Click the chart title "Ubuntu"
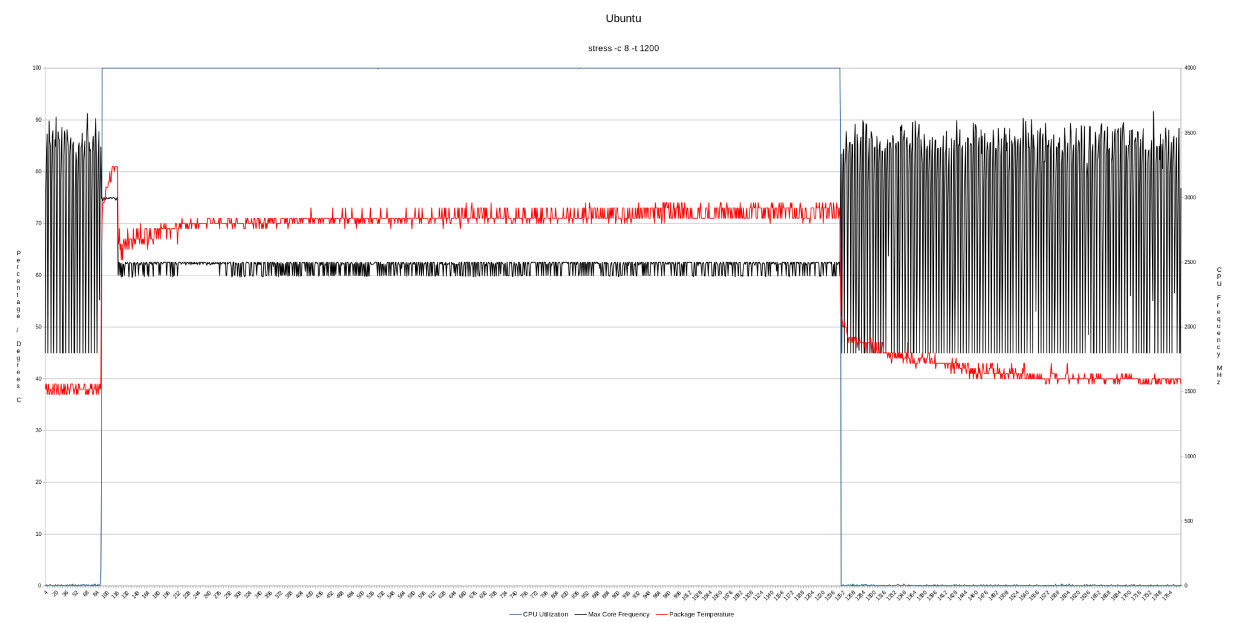The width and height of the screenshot is (1239, 623). point(623,18)
